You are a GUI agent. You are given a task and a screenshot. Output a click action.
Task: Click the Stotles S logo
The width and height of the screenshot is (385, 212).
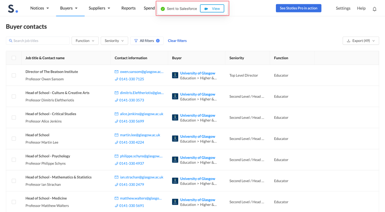13,9
